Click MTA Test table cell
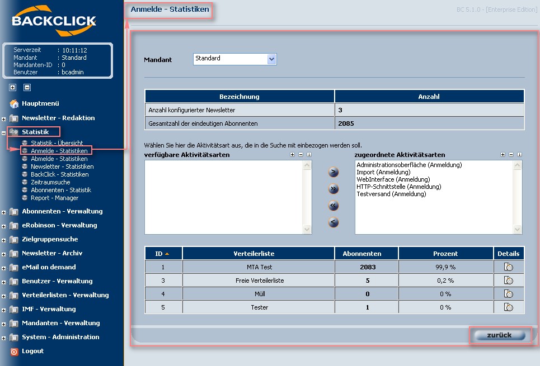The width and height of the screenshot is (540, 366). [x=259, y=267]
